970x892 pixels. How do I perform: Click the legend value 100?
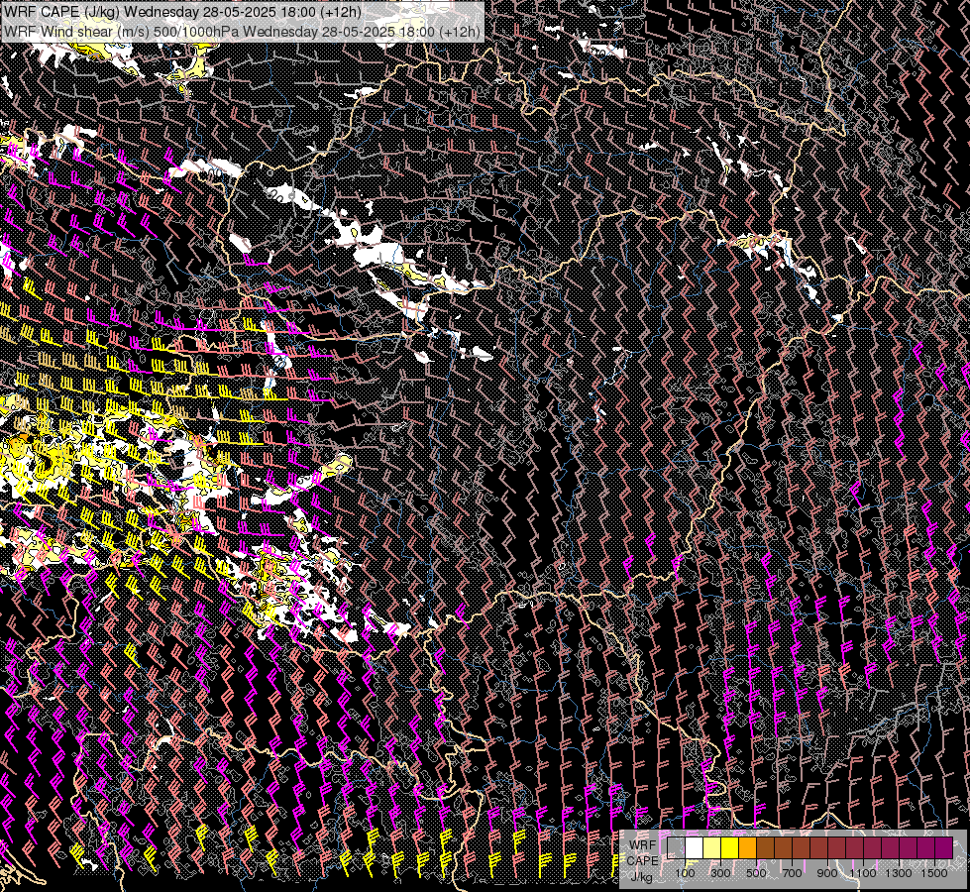685,873
